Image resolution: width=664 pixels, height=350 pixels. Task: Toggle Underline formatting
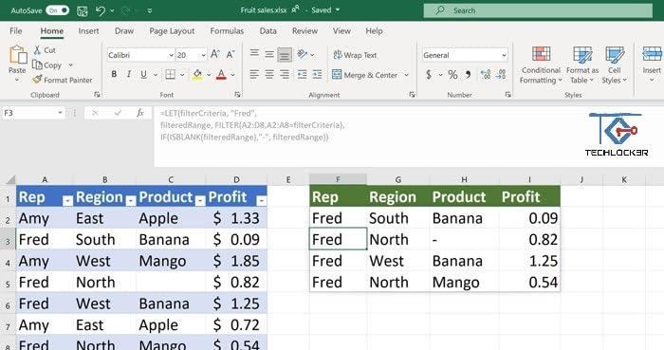pyautogui.click(x=143, y=75)
